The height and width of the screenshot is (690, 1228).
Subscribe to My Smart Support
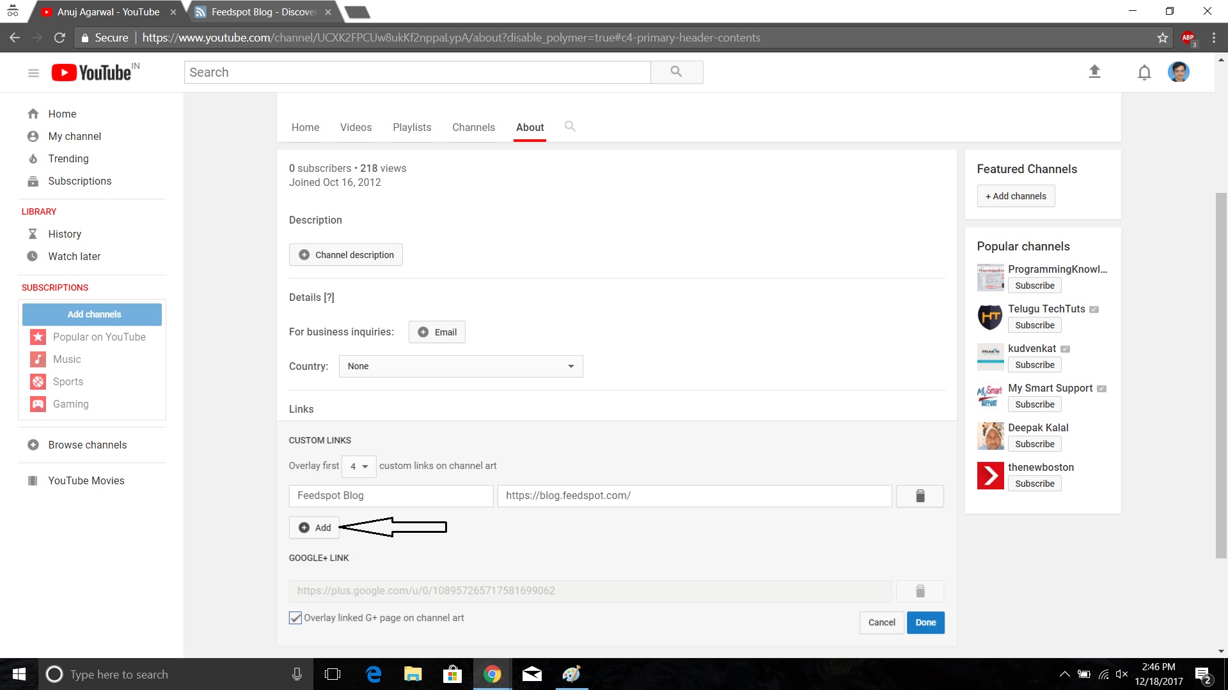click(1034, 404)
